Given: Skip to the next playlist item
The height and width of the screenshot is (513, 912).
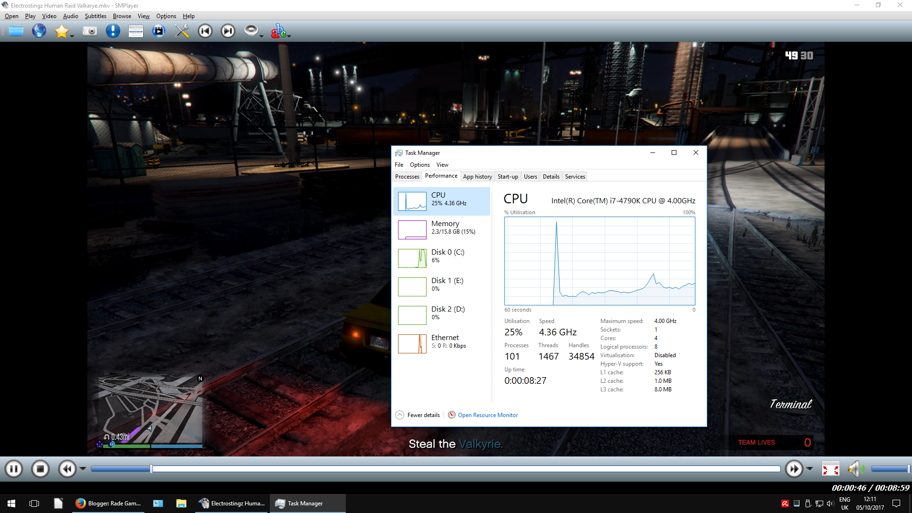Looking at the screenshot, I should [228, 31].
